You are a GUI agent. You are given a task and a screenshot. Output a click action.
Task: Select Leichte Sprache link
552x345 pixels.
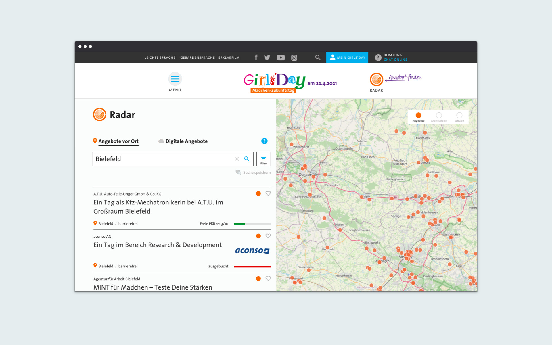(160, 58)
